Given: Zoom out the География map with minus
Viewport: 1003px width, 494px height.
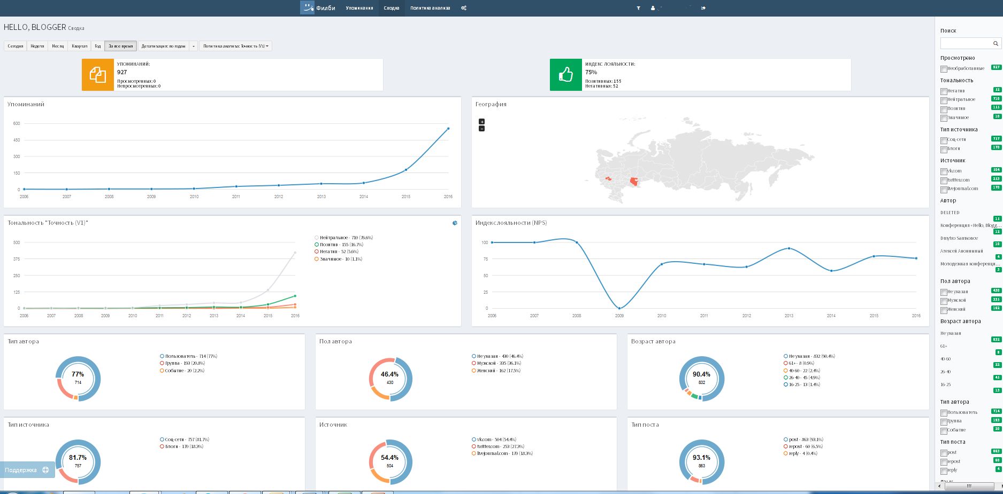Looking at the screenshot, I should coord(481,128).
